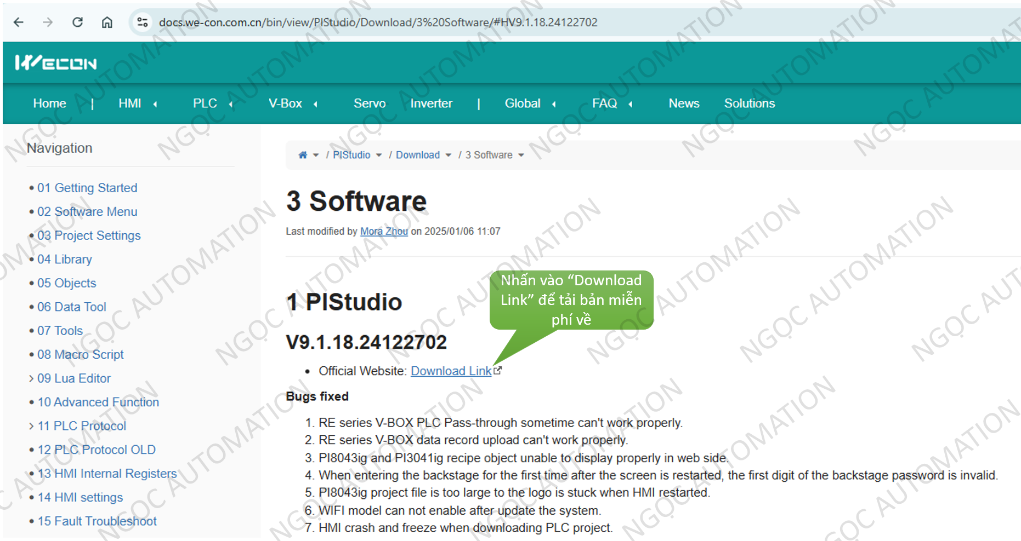
Task: Go to the Inverter page
Action: 432,103
